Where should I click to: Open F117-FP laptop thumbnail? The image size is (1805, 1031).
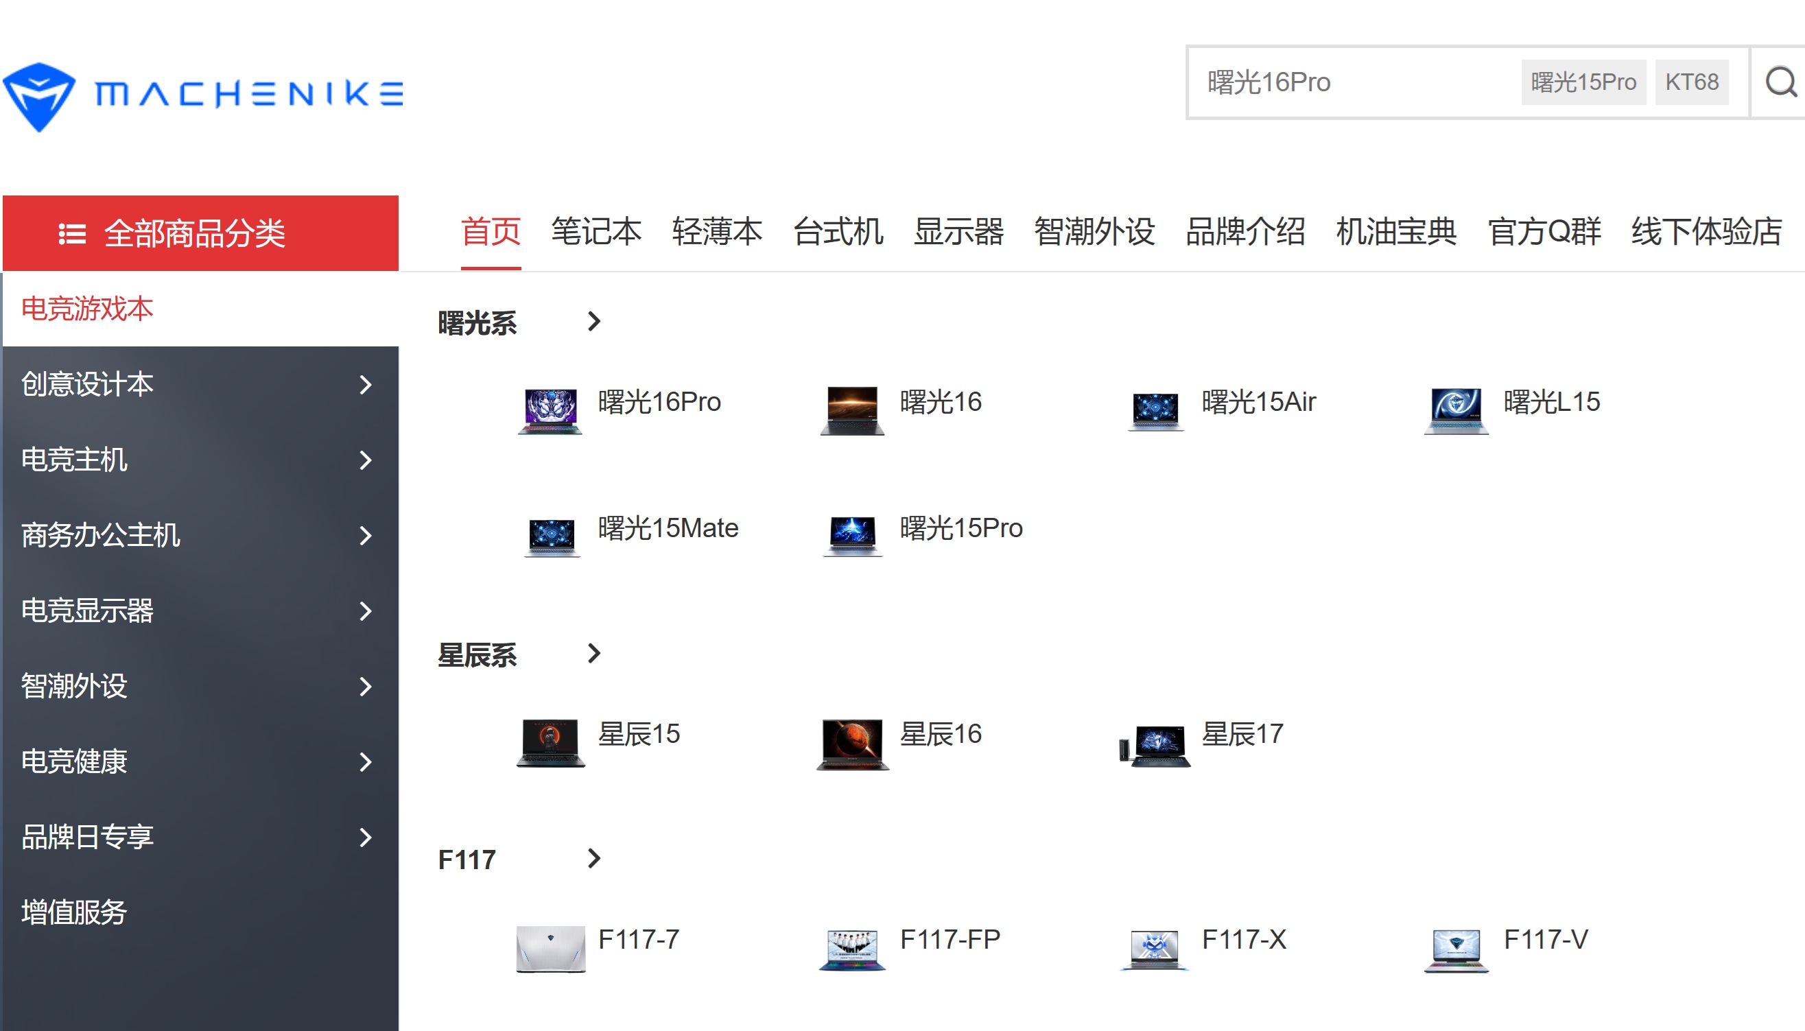click(x=853, y=949)
